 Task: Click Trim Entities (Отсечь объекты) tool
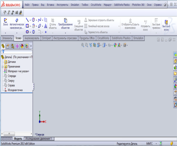[53, 24]
